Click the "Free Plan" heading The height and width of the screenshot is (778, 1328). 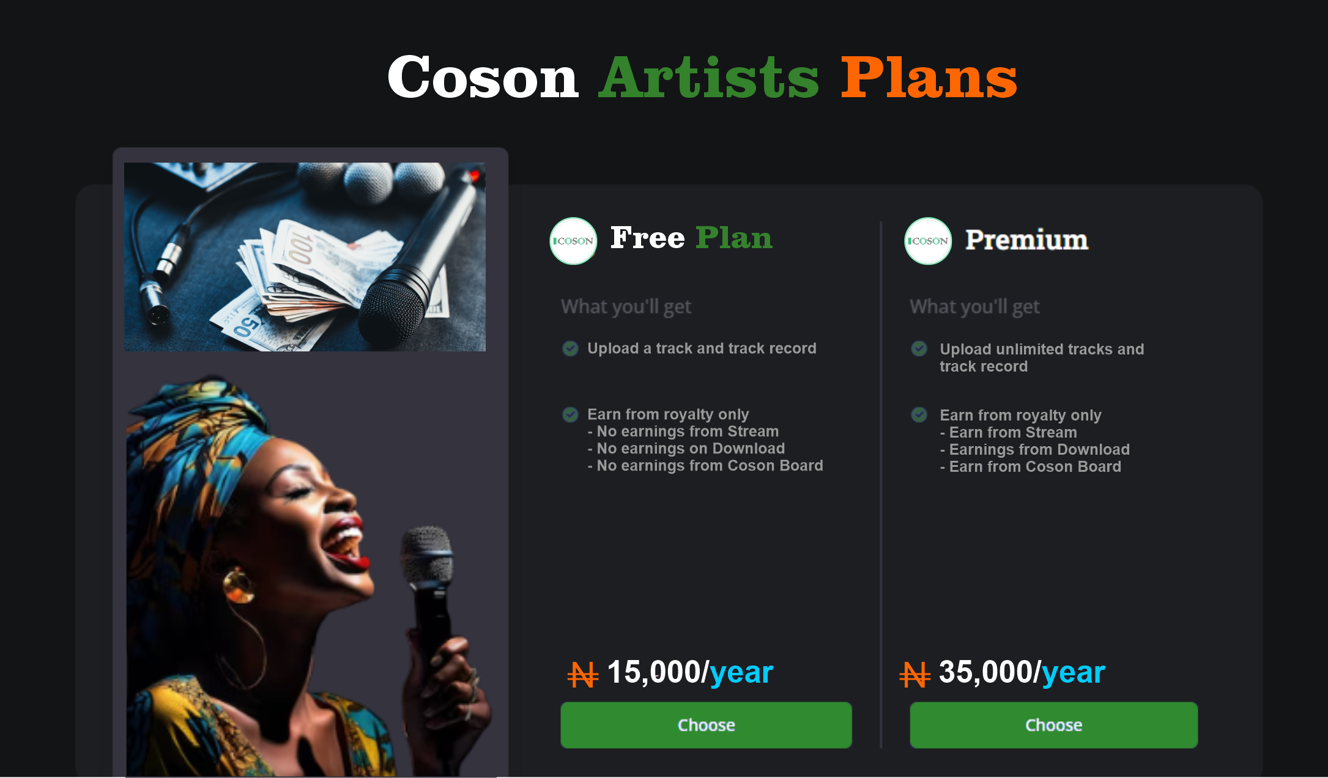click(691, 238)
